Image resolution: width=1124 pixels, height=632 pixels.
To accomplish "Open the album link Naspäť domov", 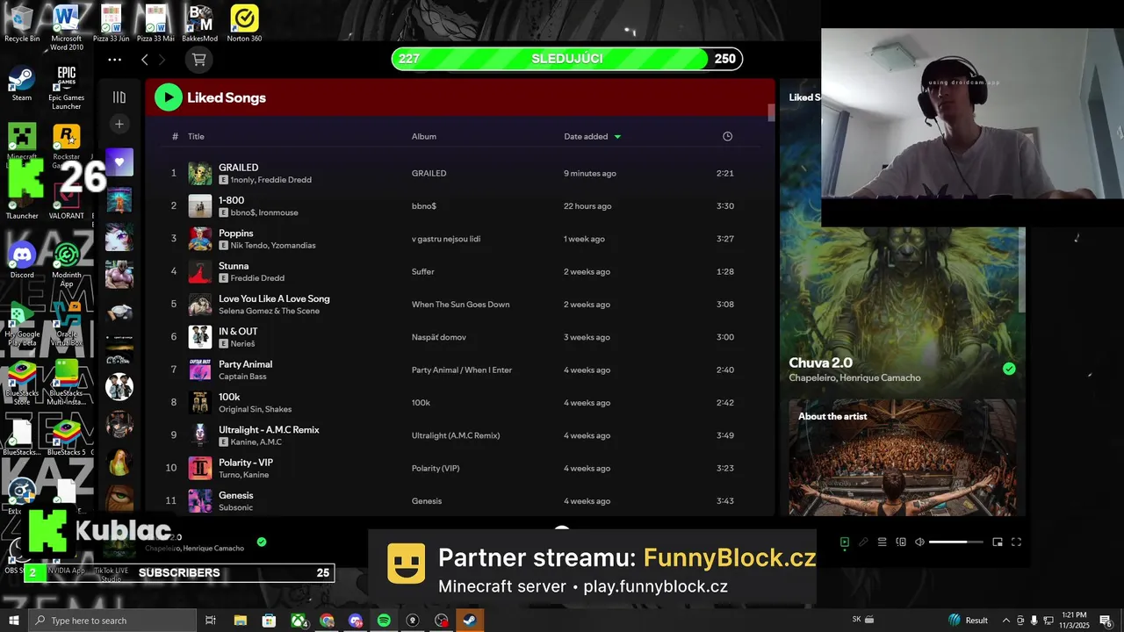I will (x=439, y=337).
